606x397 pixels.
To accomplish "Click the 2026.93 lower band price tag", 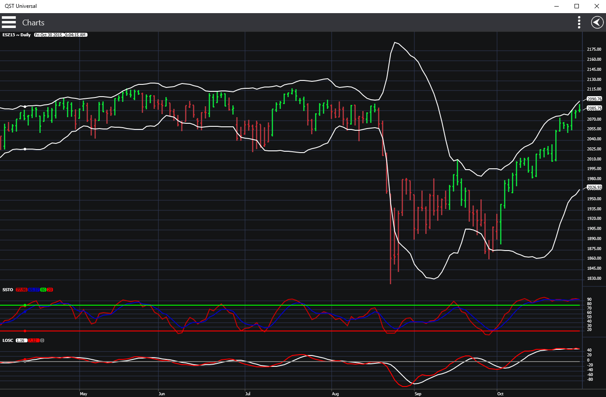I will click(594, 188).
